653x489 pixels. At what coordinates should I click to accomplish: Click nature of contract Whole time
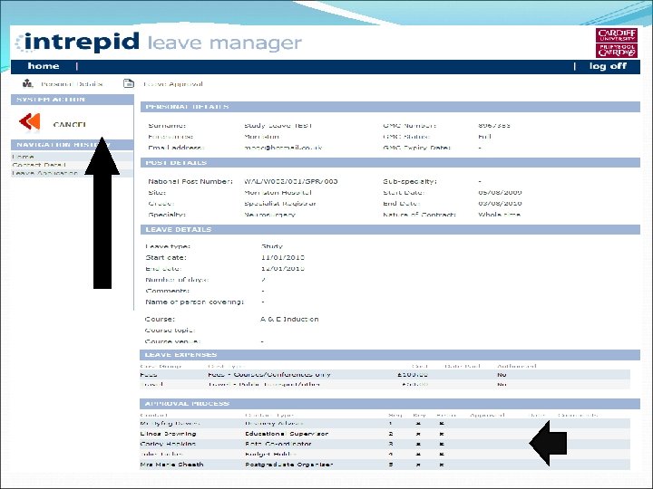click(x=500, y=215)
